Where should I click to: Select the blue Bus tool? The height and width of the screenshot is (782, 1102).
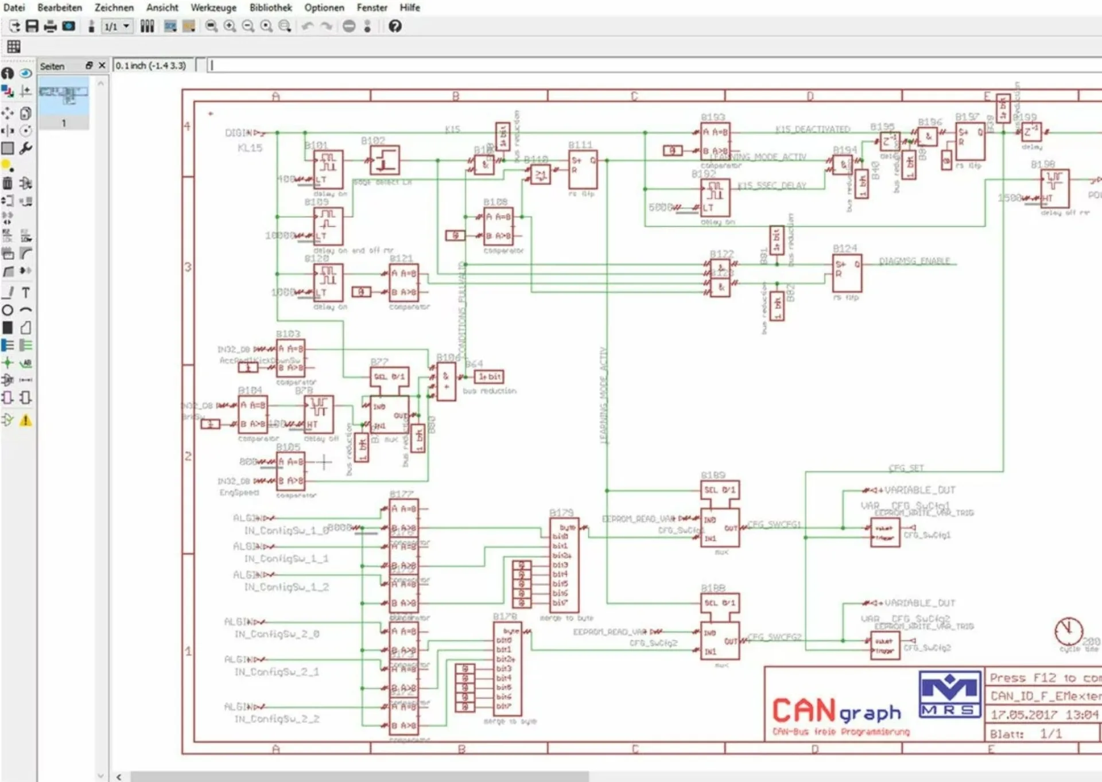click(x=7, y=345)
